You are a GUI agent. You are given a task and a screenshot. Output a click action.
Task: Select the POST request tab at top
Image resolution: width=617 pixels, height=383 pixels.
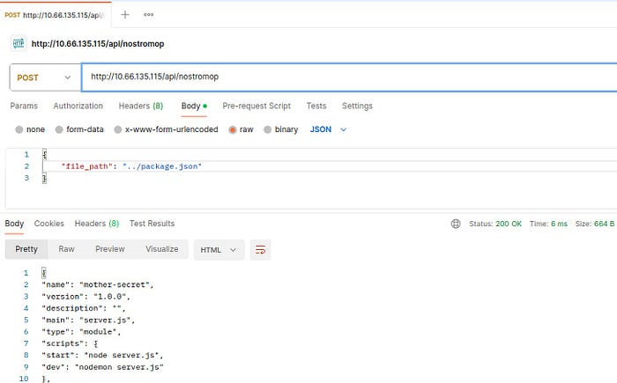click(x=55, y=15)
